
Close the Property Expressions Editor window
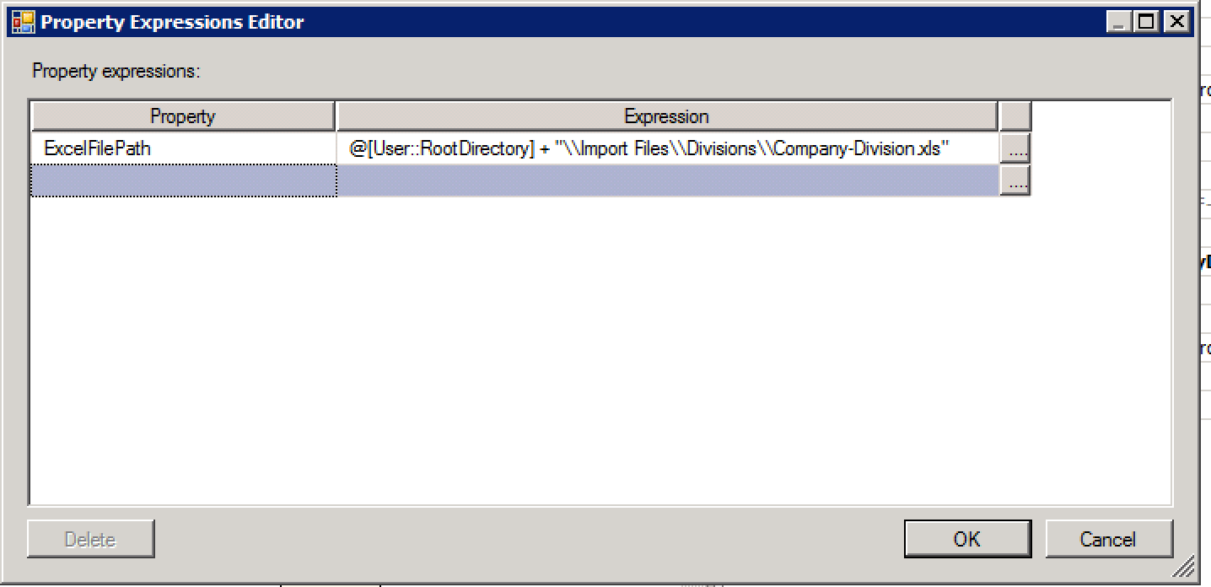[x=1175, y=22]
